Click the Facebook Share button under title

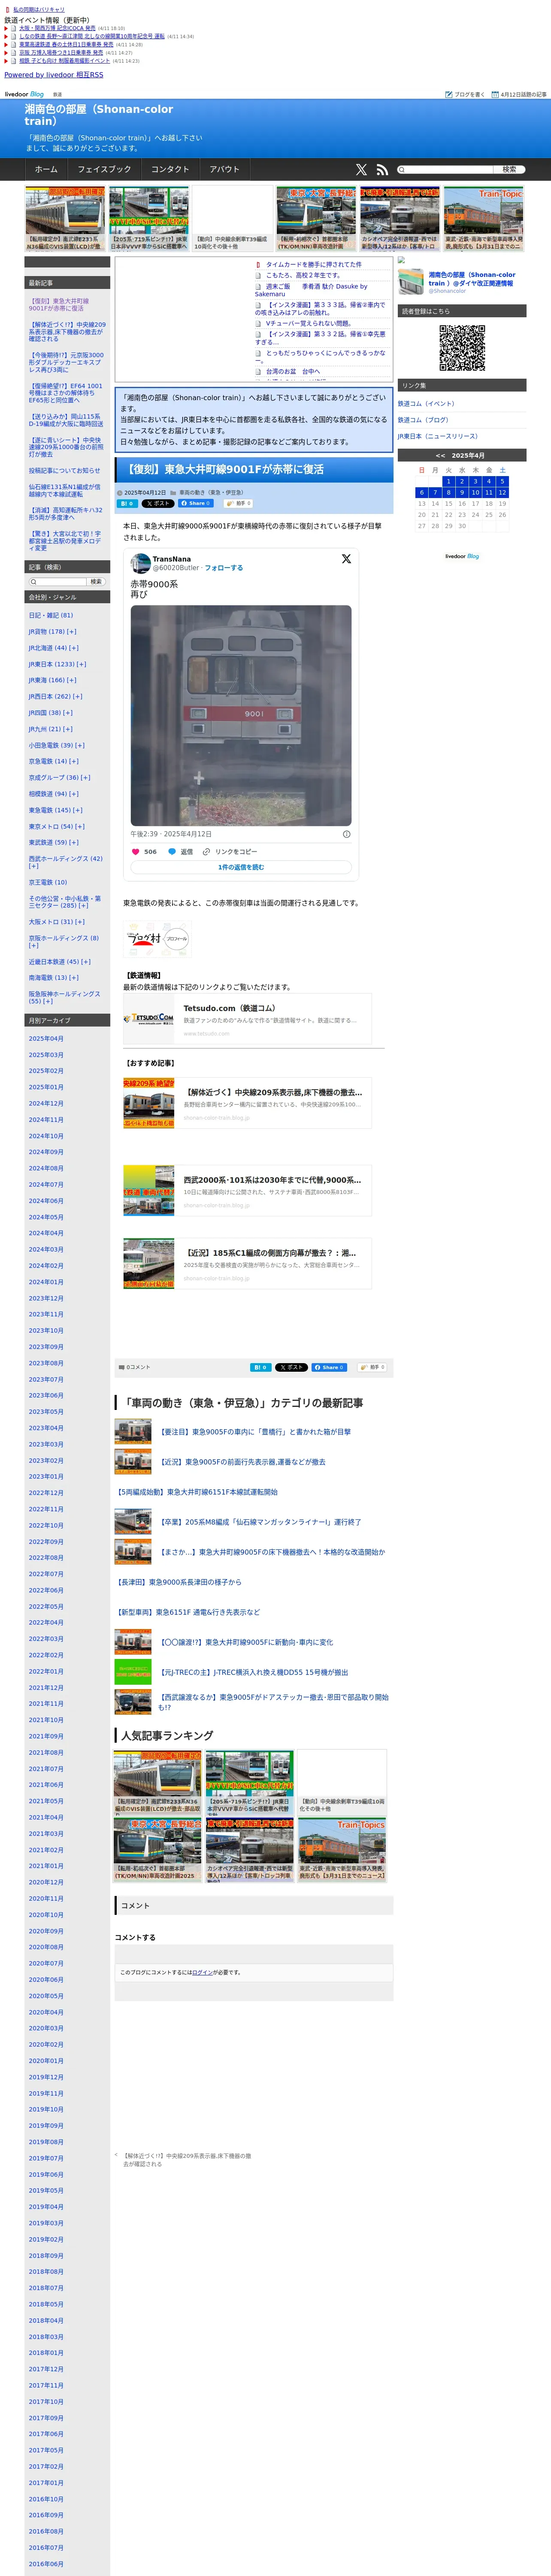pyautogui.click(x=196, y=504)
